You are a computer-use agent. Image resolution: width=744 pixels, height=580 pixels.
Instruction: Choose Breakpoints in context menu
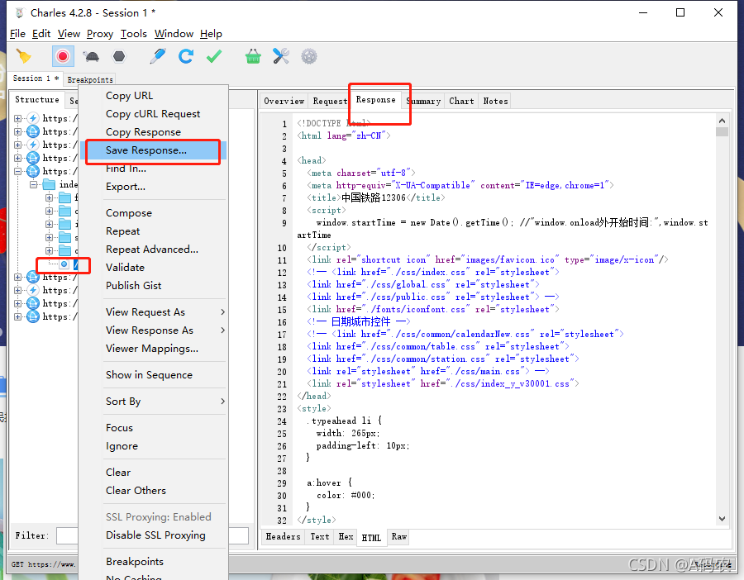point(152,562)
